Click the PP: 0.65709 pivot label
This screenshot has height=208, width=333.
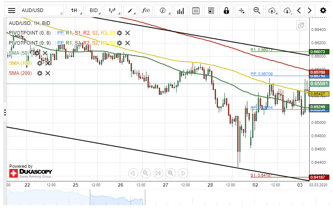pyautogui.click(x=262, y=74)
